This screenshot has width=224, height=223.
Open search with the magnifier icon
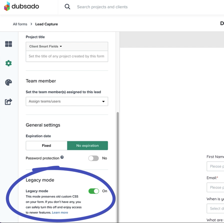click(67, 7)
